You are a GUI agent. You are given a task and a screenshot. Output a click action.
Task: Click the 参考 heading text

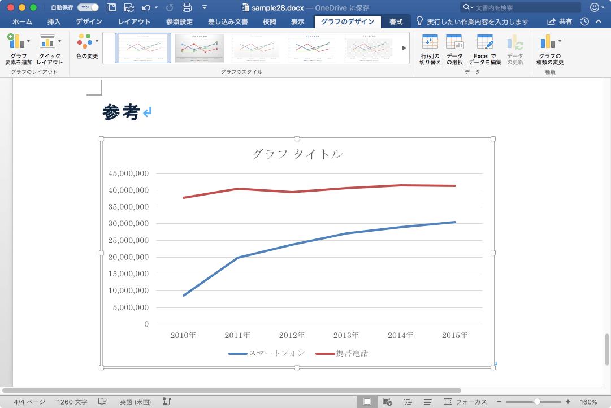tap(121, 112)
